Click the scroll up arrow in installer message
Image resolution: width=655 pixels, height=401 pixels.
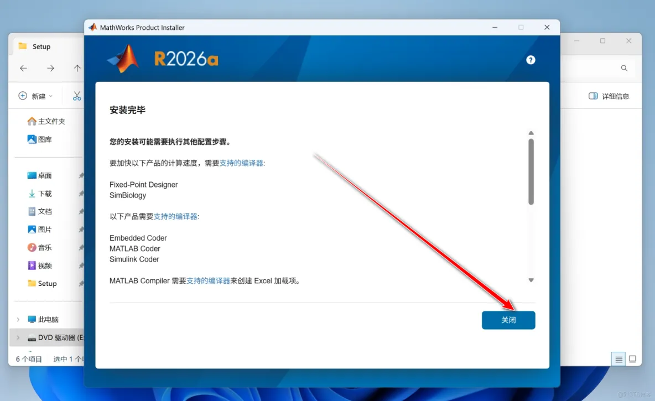[x=531, y=133]
